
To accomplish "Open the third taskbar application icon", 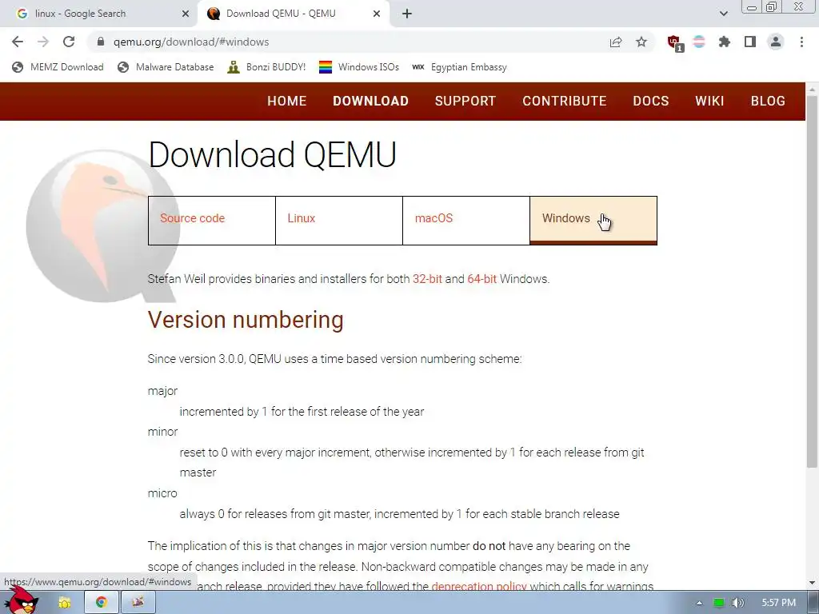I will (138, 603).
